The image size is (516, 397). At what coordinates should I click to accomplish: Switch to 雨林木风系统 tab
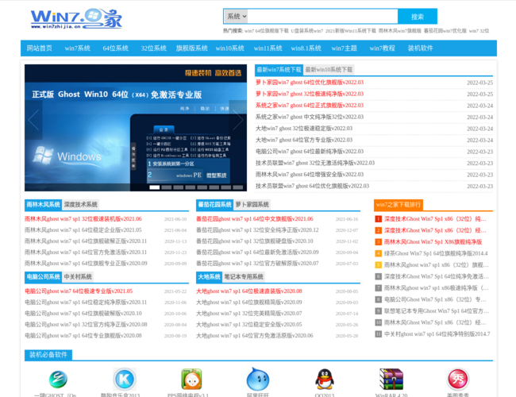[43, 205]
